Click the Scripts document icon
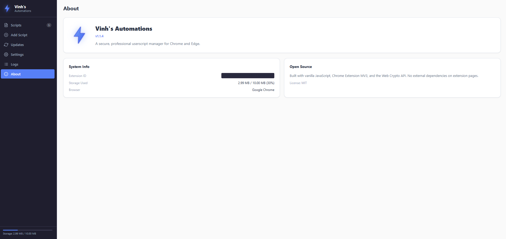Viewport: 506px width, 239px height. pos(6,25)
